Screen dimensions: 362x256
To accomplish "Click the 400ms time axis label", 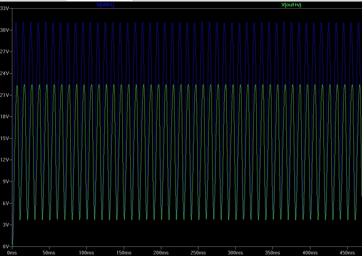I will click(310, 253).
